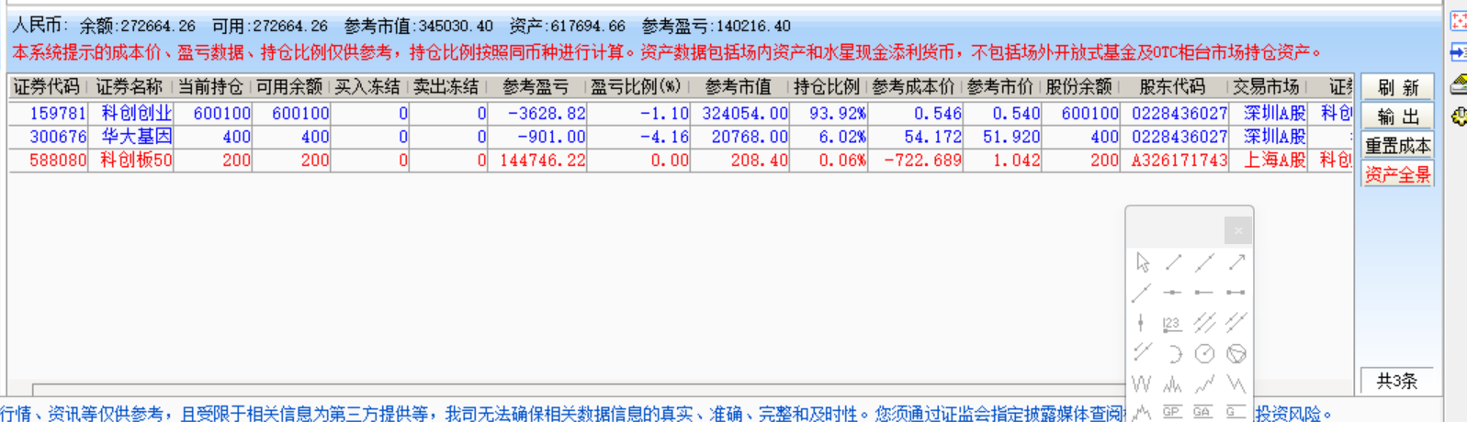The image size is (1467, 422).
Task: Choose the horizontal line with center point tool
Action: click(1172, 293)
